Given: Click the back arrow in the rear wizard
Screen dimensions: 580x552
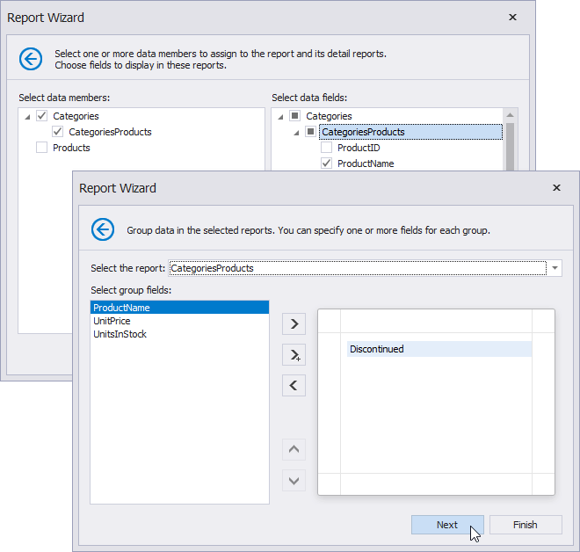Looking at the screenshot, I should [31, 59].
